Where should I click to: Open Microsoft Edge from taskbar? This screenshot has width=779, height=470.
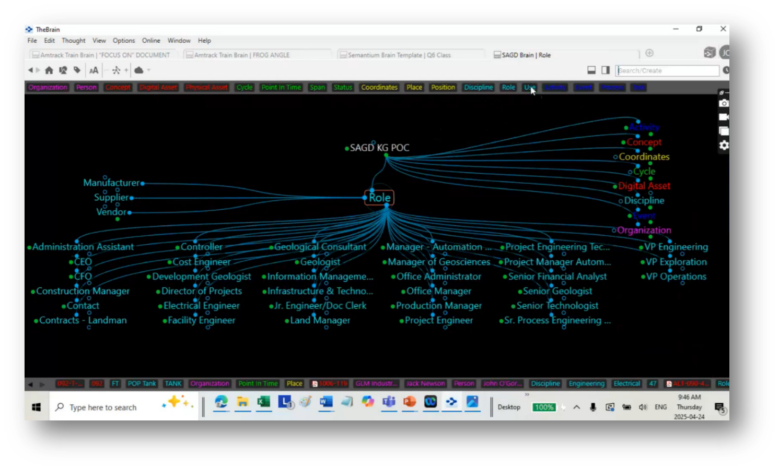point(222,402)
